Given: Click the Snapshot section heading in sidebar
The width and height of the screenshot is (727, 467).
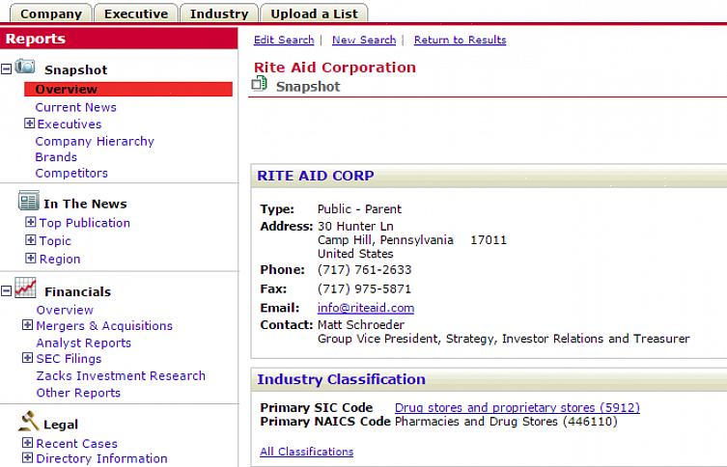Looking at the screenshot, I should tap(75, 70).
